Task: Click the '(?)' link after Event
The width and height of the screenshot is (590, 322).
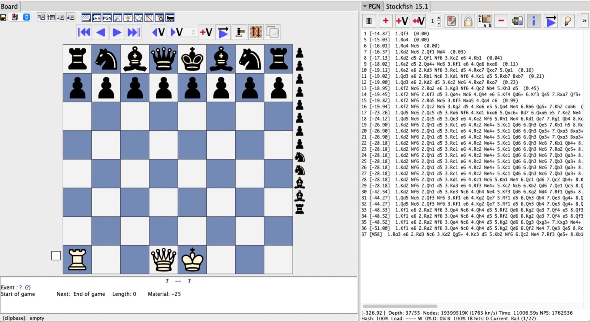Action: coord(28,287)
